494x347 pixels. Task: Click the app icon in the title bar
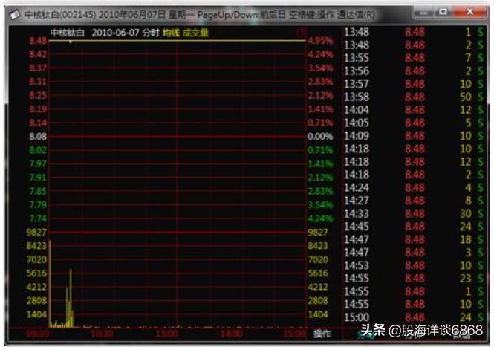15,15
